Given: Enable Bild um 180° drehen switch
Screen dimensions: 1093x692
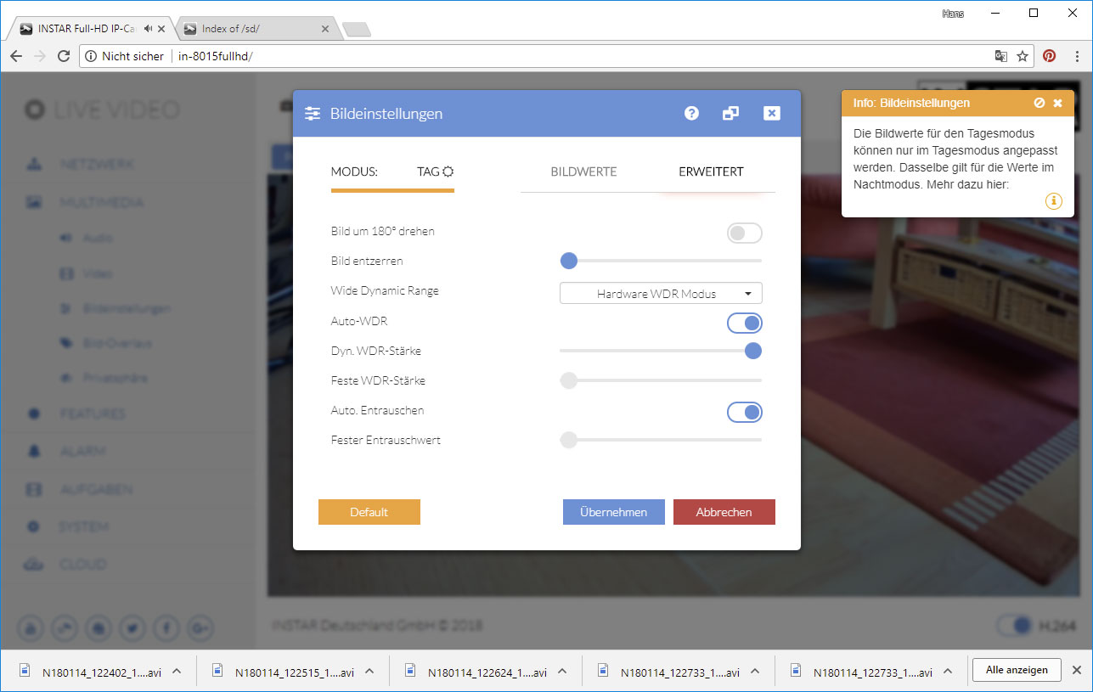Looking at the screenshot, I should [744, 233].
